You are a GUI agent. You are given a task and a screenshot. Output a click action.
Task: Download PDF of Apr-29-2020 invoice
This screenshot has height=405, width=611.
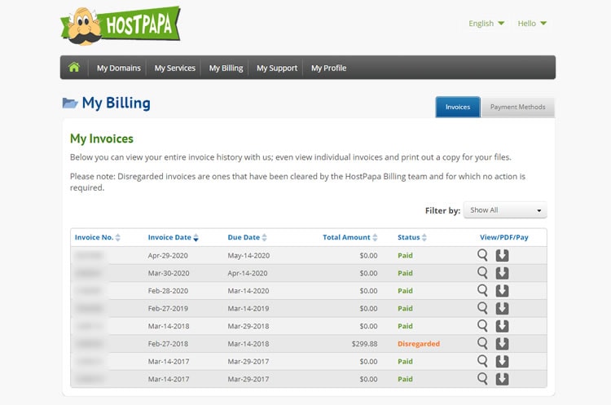(503, 255)
